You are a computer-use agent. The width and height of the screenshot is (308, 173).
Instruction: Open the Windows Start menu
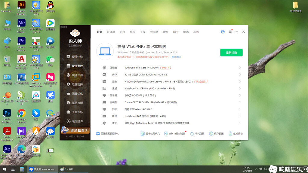[x=4, y=169]
